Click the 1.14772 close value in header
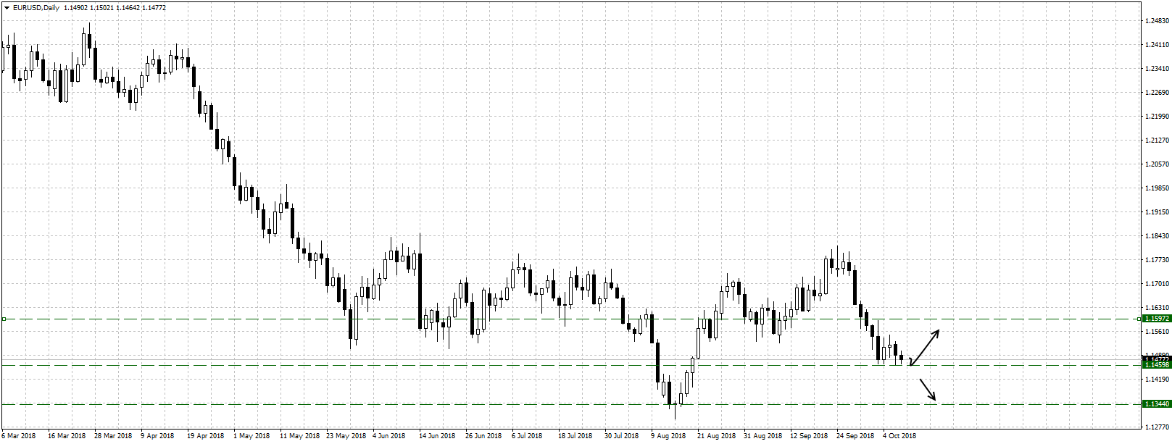The height and width of the screenshot is (444, 1172). click(153, 8)
